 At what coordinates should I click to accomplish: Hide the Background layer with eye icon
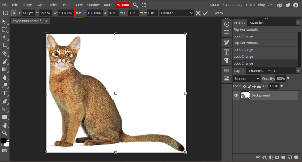coord(236,95)
